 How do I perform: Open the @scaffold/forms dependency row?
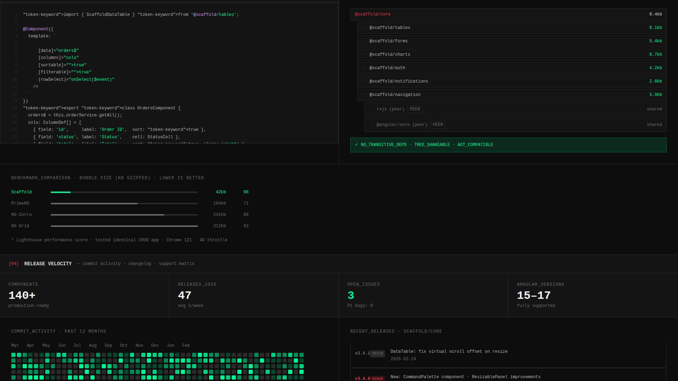click(512, 41)
